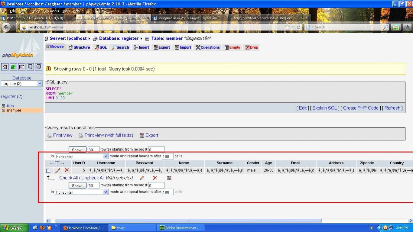Screen dimensions: 413x232
Task: Click the Refresh link
Action: pos(392,108)
